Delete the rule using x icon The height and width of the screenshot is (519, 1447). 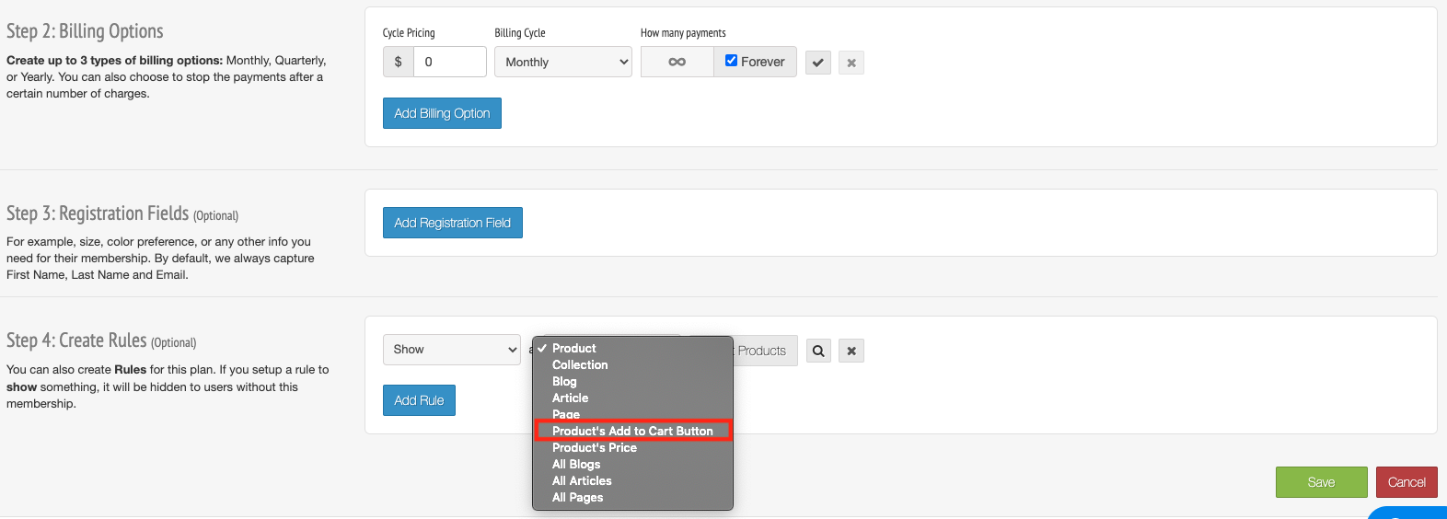(851, 351)
